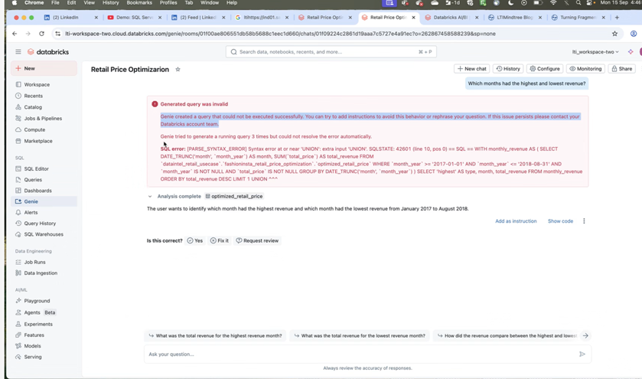Open the three-dot menu beside Show code
Viewport: 642px width, 379px height.
[584, 221]
